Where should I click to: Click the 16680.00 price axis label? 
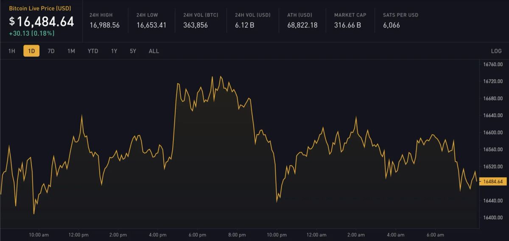tap(493, 98)
